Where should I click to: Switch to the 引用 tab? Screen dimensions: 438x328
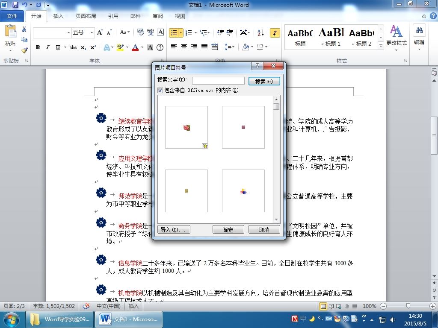(113, 16)
